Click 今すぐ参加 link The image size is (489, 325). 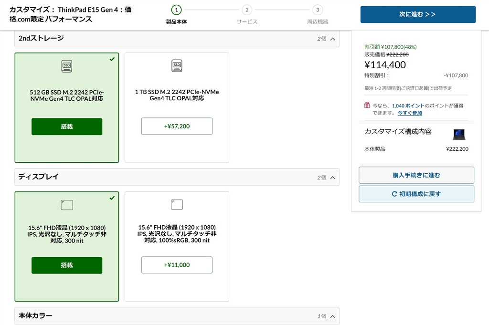click(410, 113)
